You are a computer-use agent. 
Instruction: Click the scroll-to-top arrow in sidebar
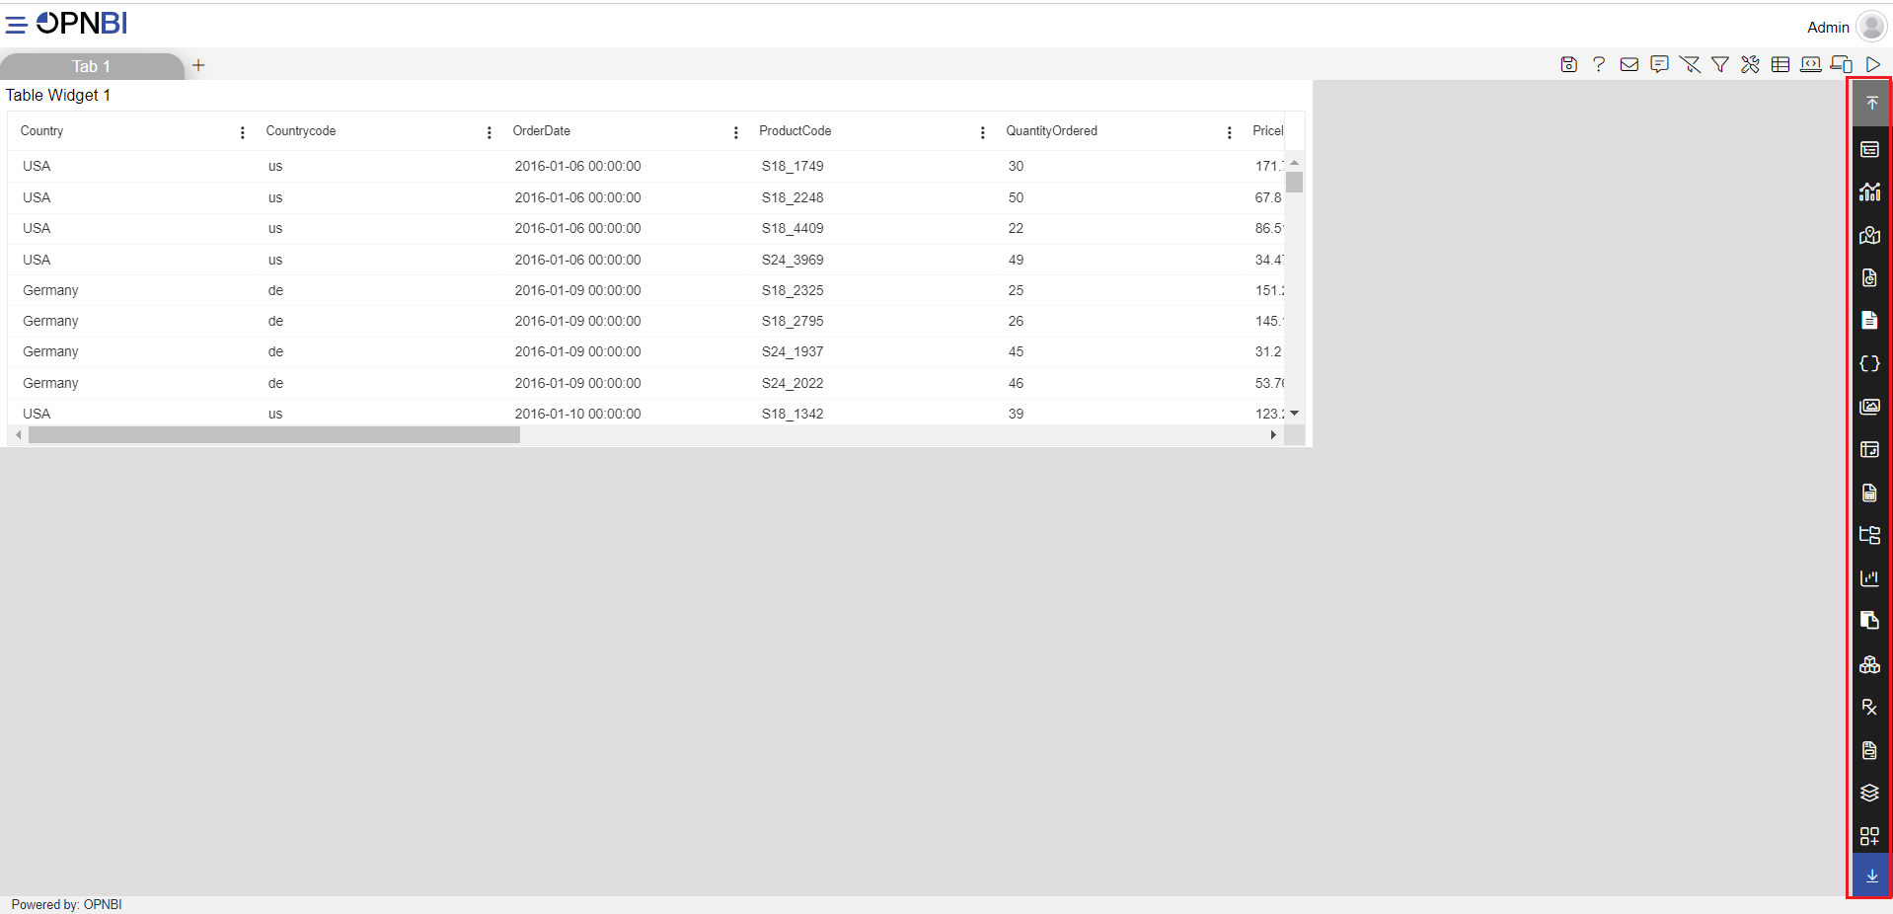pos(1871,103)
